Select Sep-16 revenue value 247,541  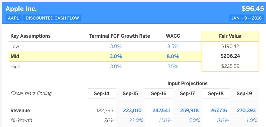coord(161,111)
